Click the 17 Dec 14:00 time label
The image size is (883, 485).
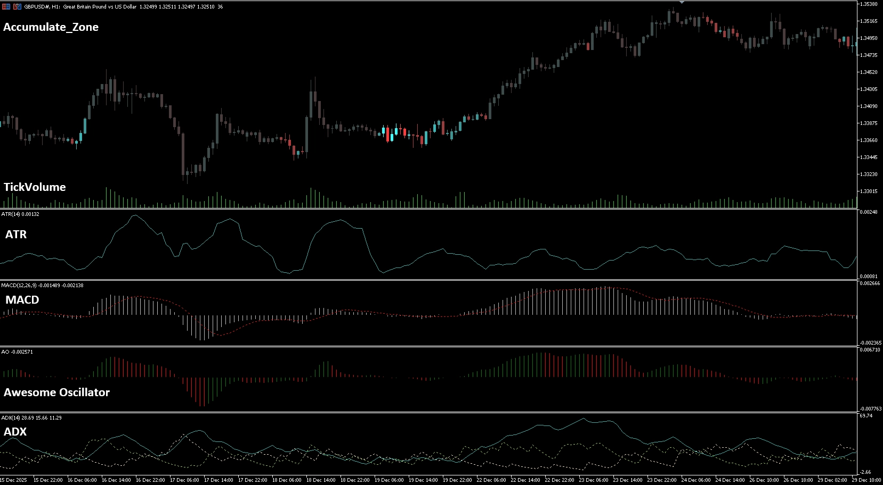(x=218, y=480)
